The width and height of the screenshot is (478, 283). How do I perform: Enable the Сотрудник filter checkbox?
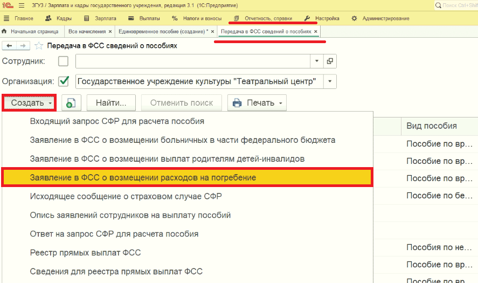point(63,61)
